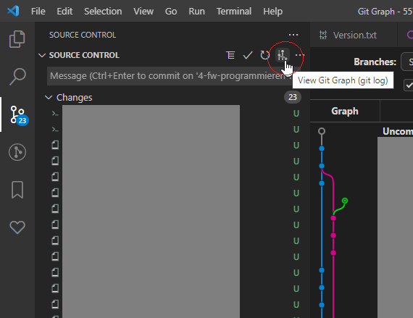
Task: Open the Help menu
Action: pyautogui.click(x=273, y=12)
